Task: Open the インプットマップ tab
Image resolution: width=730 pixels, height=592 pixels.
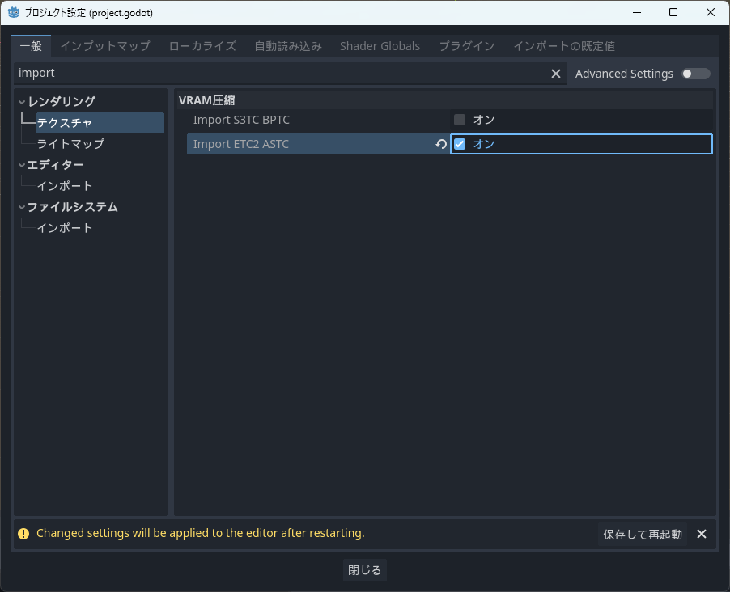Action: (105, 46)
